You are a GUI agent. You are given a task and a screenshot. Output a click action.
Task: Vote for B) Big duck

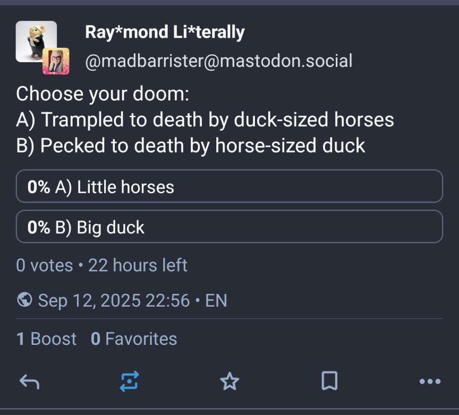point(229,227)
